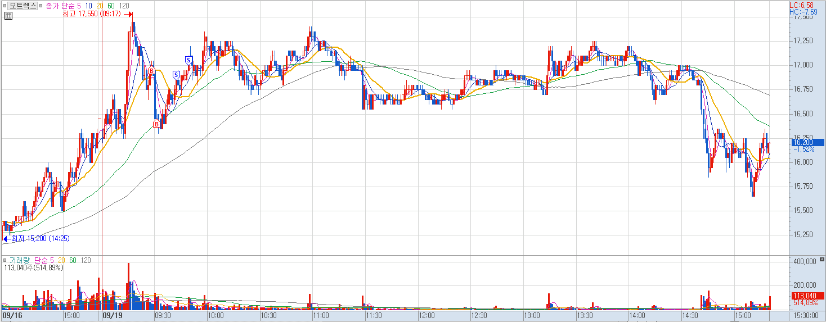Select the price 60-period MA legend
Image resolution: width=826 pixels, height=322 pixels.
click(x=111, y=6)
